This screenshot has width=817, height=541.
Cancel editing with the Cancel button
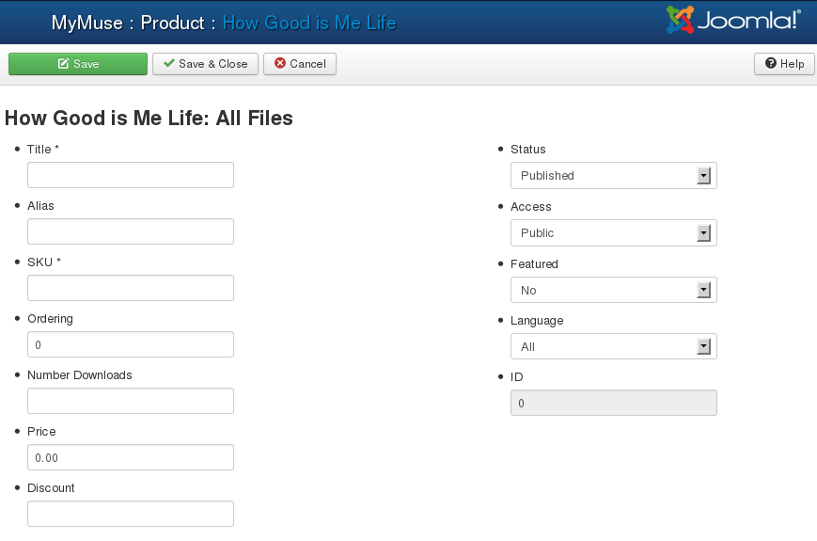pyautogui.click(x=300, y=64)
